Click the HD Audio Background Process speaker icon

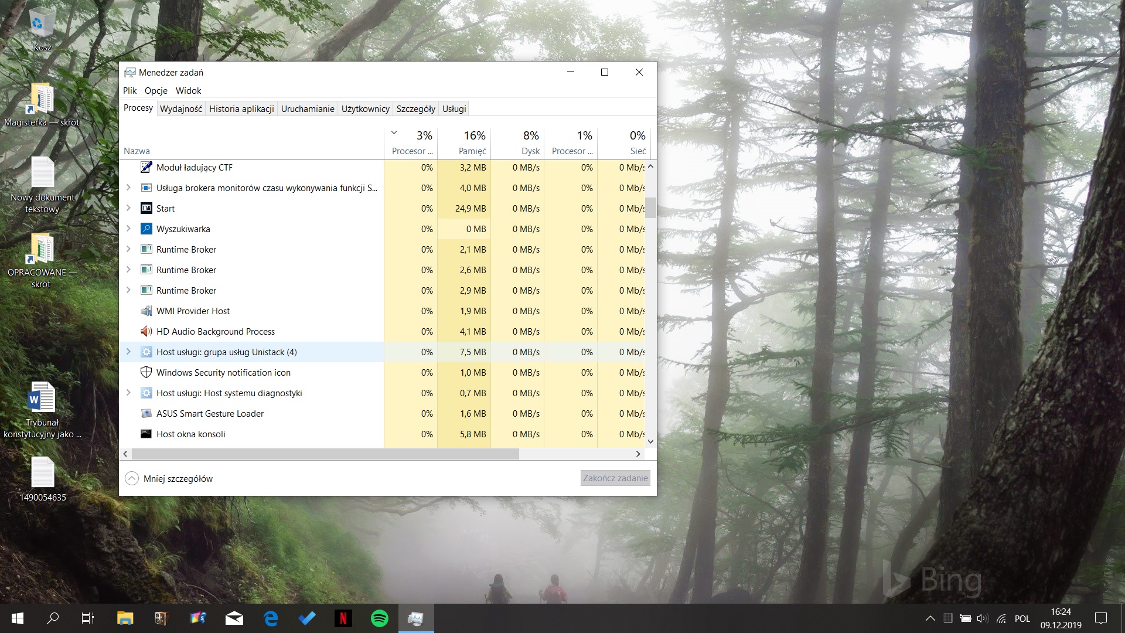[146, 332]
